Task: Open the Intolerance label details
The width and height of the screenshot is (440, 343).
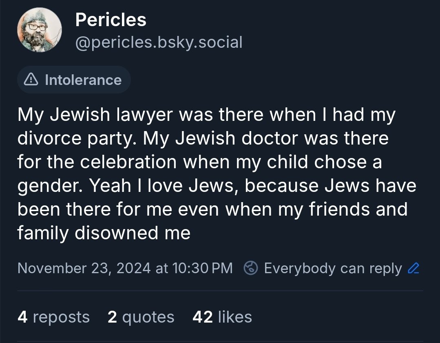Action: click(74, 80)
